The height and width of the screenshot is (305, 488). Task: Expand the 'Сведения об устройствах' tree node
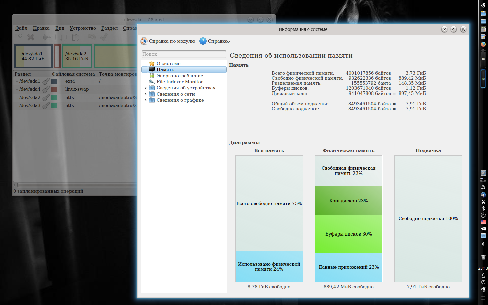tap(146, 88)
